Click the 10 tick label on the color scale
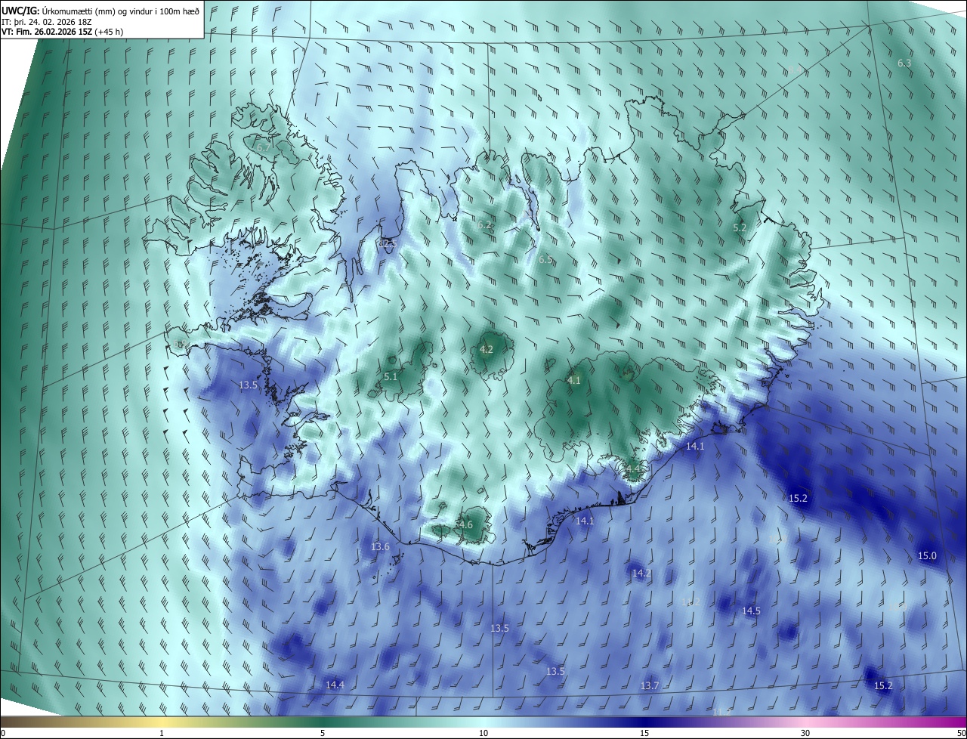 [483, 733]
